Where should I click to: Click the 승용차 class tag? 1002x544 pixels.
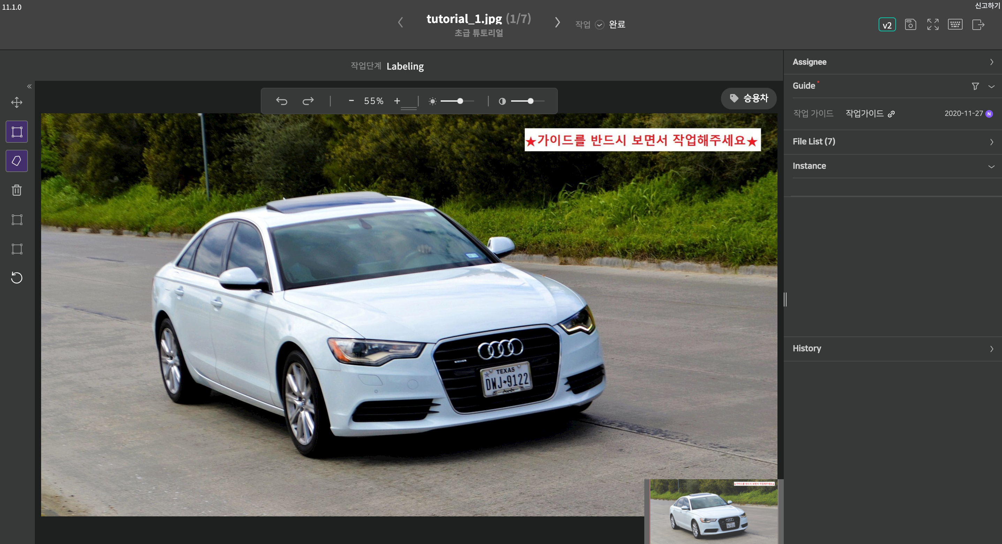click(x=749, y=98)
